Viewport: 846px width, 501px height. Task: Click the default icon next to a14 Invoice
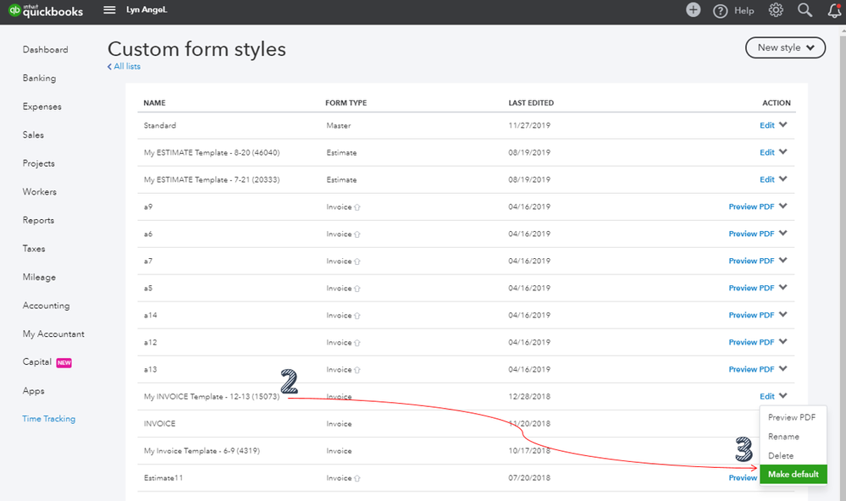[357, 316]
